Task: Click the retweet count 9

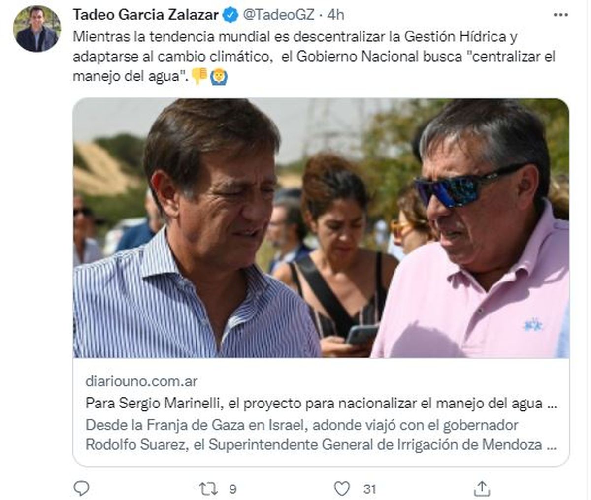Action: point(233,489)
